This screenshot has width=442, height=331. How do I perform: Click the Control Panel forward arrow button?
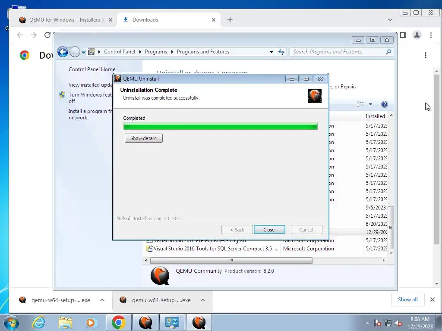75,52
